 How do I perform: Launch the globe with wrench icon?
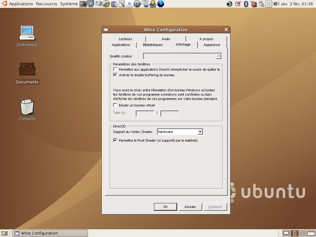click(x=137, y=4)
